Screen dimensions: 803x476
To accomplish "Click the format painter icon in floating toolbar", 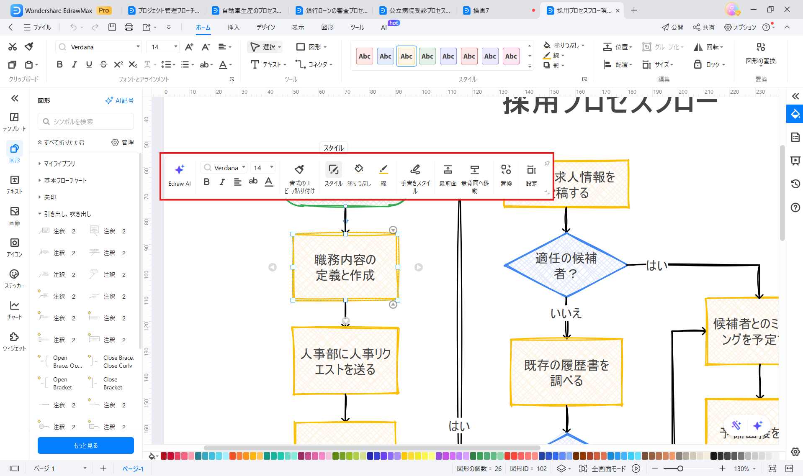I will click(x=299, y=169).
